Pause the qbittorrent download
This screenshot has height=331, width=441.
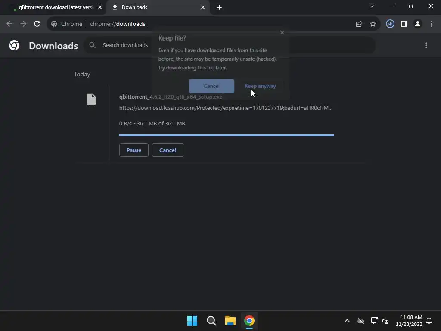tap(134, 150)
